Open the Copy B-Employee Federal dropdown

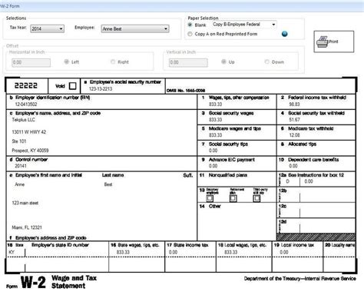244,25
